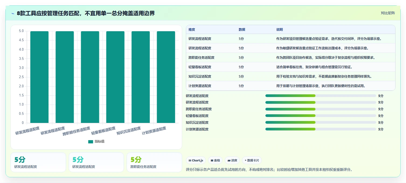
Task: Select the 进度 chip
Action: click(x=232, y=160)
